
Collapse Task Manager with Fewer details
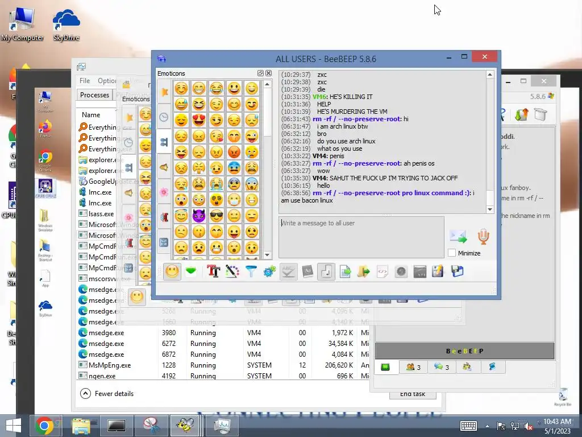click(x=107, y=394)
